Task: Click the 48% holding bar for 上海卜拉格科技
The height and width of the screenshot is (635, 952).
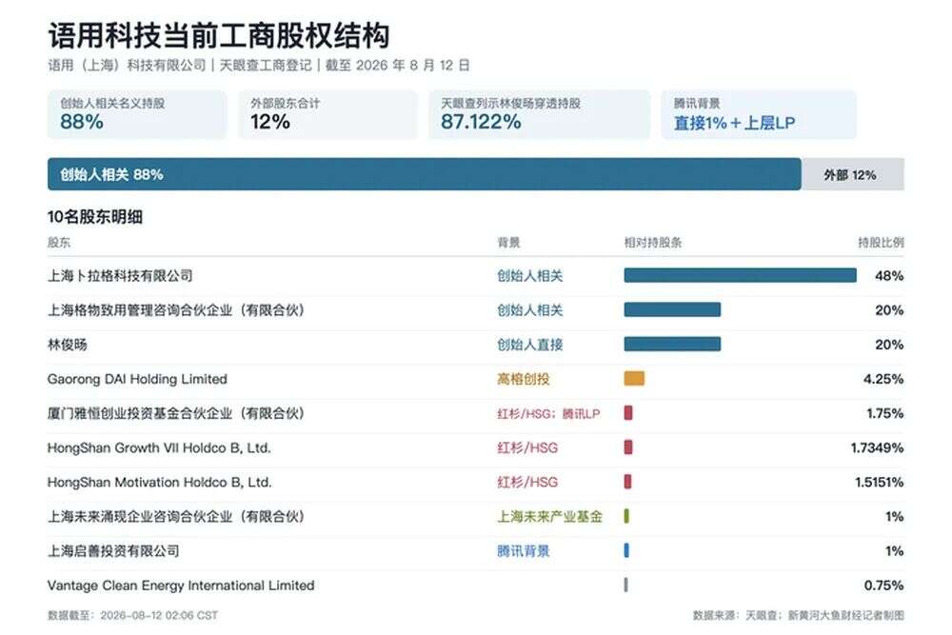Action: click(740, 276)
